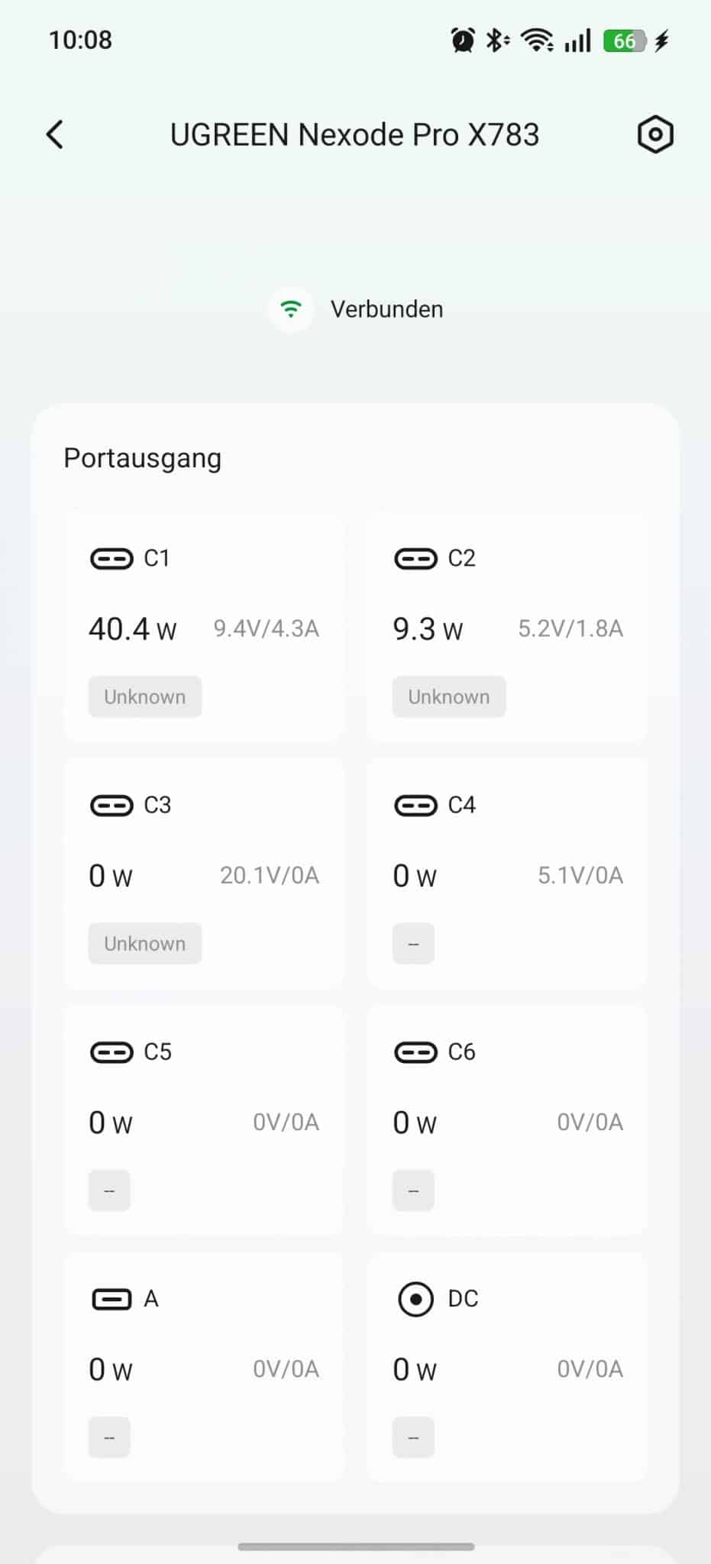Image resolution: width=711 pixels, height=1564 pixels.
Task: Tap the USB-A port icon
Action: pos(111,1299)
